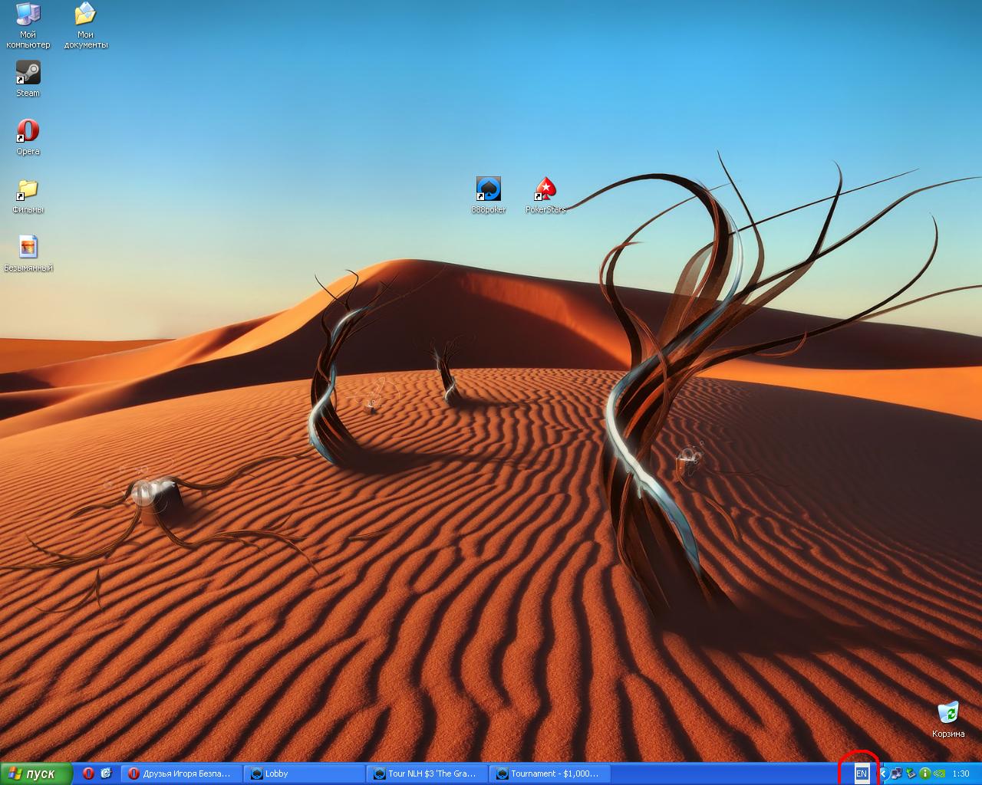Click the 888poker desktop shortcut
The image size is (982, 785).
[x=488, y=189]
